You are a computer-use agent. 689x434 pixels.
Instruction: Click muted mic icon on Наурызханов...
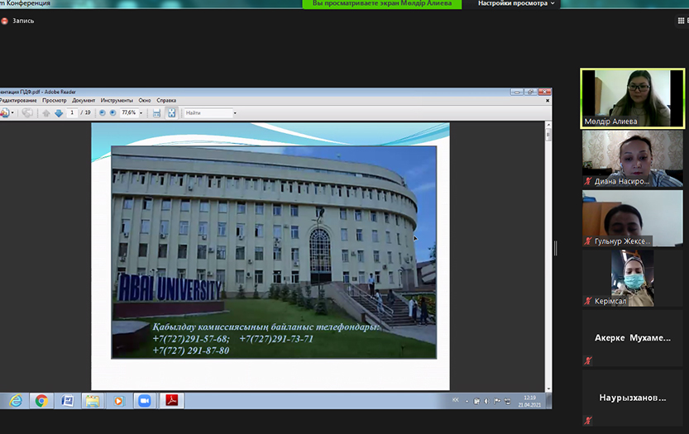[588, 421]
